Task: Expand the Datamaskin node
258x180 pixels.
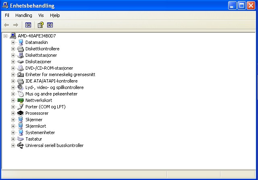Action: point(13,42)
